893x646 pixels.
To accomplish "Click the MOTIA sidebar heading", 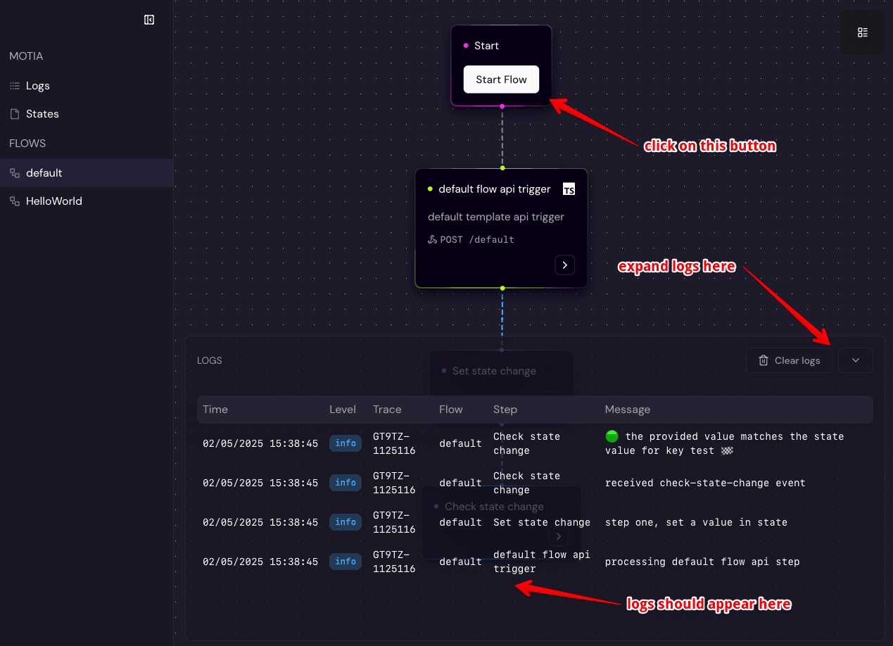I will click(x=26, y=56).
